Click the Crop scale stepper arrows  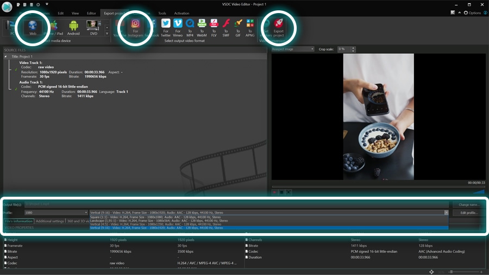pos(353,49)
